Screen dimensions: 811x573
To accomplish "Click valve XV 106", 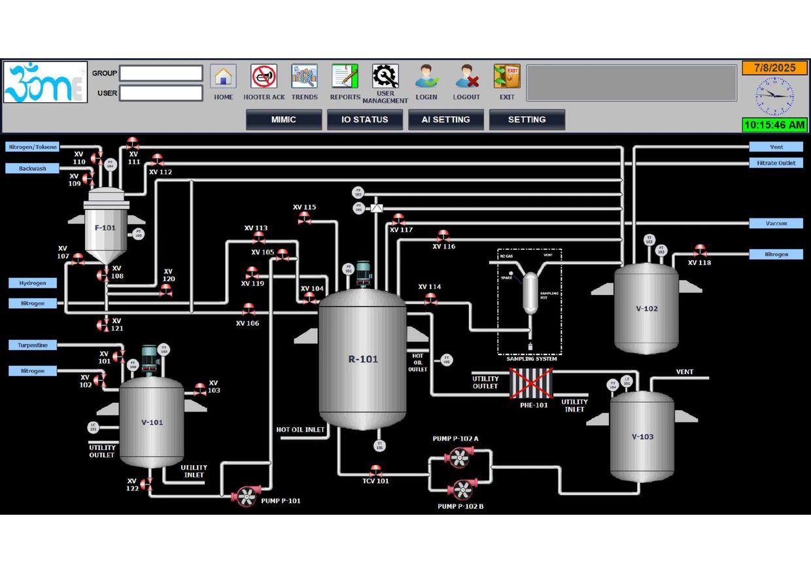I will [x=249, y=309].
